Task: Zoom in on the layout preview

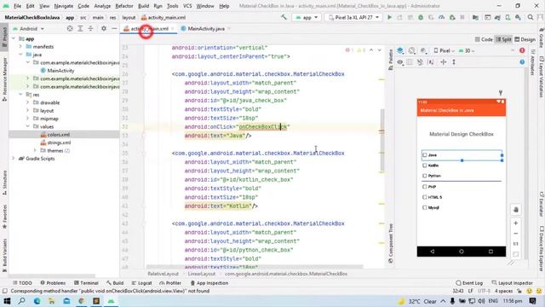Action: pyautogui.click(x=516, y=223)
